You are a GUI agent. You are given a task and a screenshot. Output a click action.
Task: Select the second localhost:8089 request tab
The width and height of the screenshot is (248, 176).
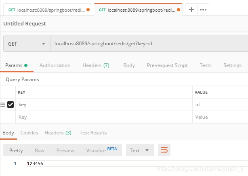pos(138,10)
